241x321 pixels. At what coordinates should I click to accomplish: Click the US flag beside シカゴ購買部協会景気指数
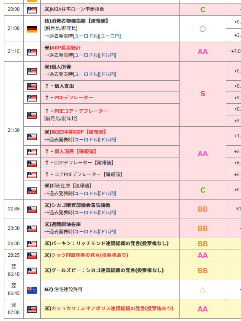coord(32,210)
